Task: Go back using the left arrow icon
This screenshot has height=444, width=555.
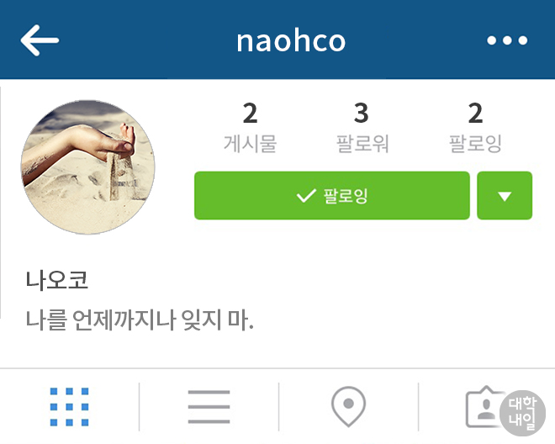Action: (x=40, y=40)
